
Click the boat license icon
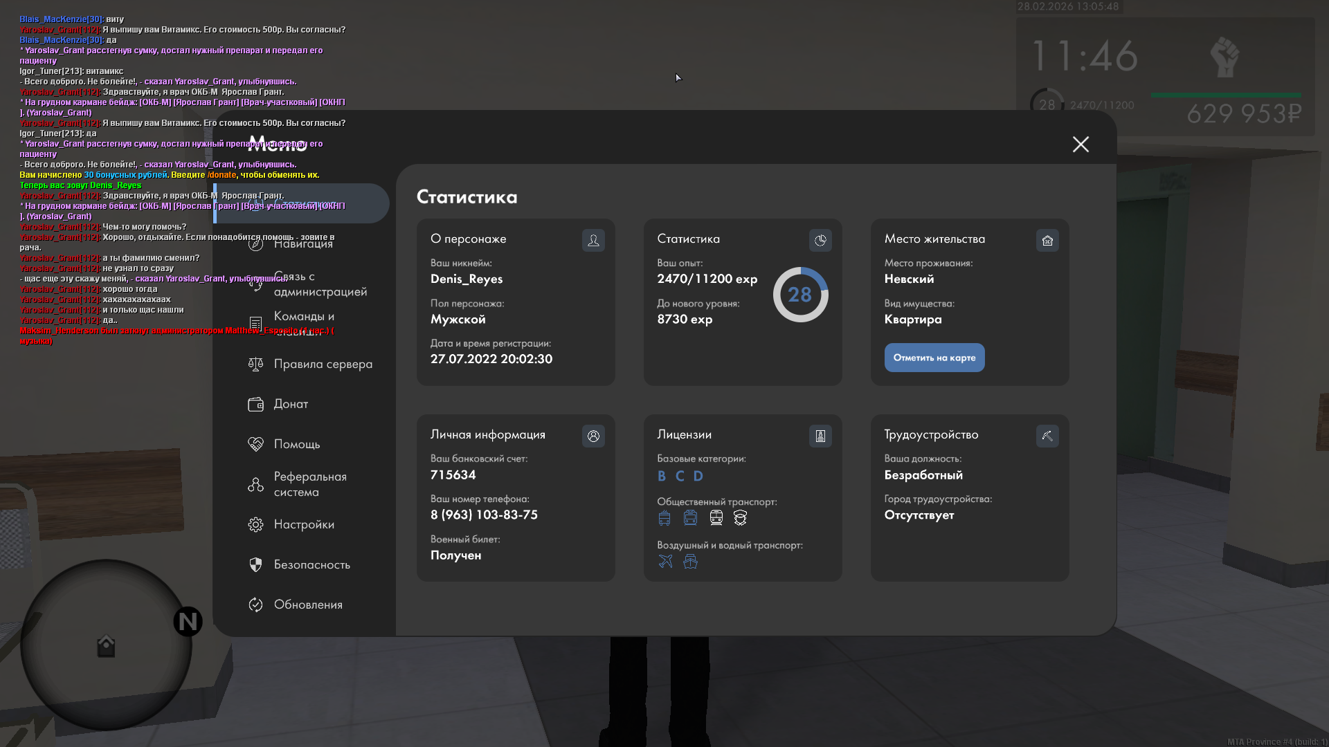click(x=690, y=561)
